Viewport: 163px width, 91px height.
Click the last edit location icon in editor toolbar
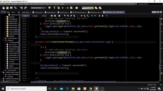(52, 16)
